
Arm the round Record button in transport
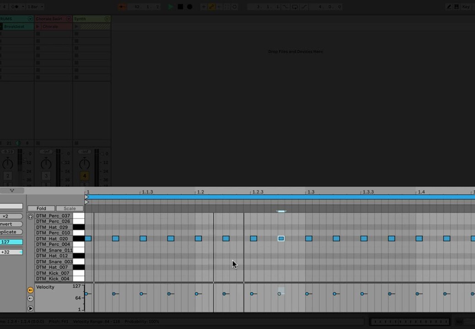click(x=189, y=7)
